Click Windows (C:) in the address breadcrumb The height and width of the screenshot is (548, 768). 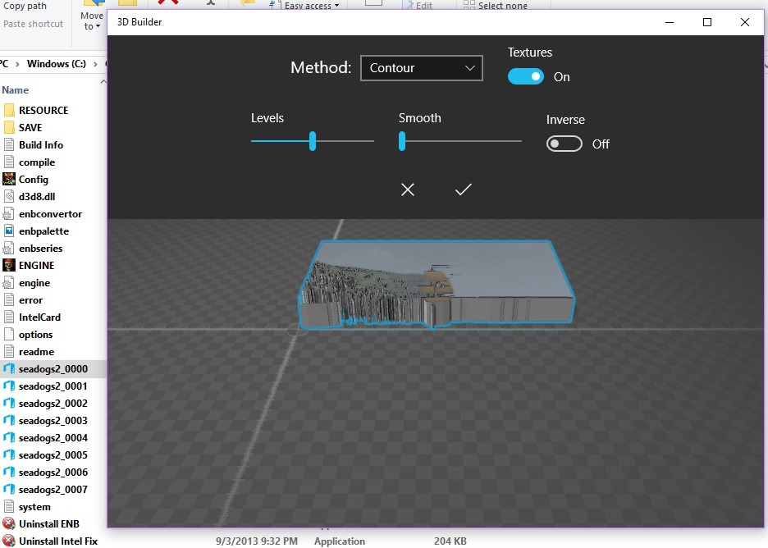click(x=57, y=64)
